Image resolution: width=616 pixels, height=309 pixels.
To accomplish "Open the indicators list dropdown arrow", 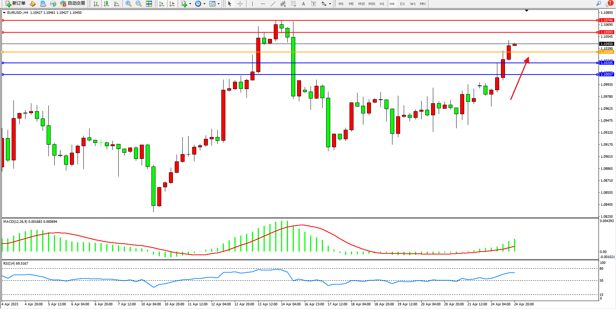I will pos(190,4).
